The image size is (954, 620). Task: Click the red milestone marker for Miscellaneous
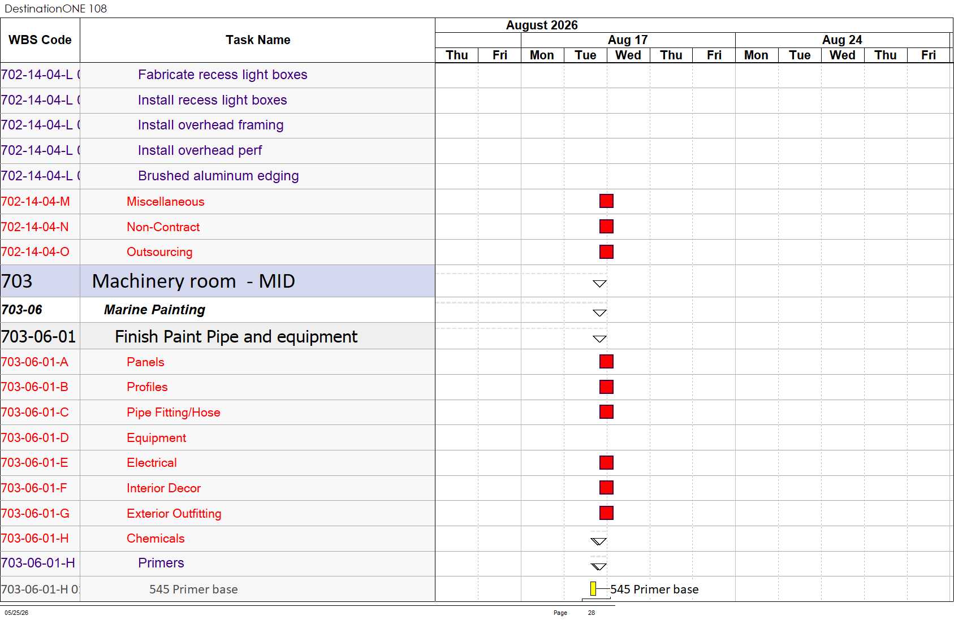(606, 201)
